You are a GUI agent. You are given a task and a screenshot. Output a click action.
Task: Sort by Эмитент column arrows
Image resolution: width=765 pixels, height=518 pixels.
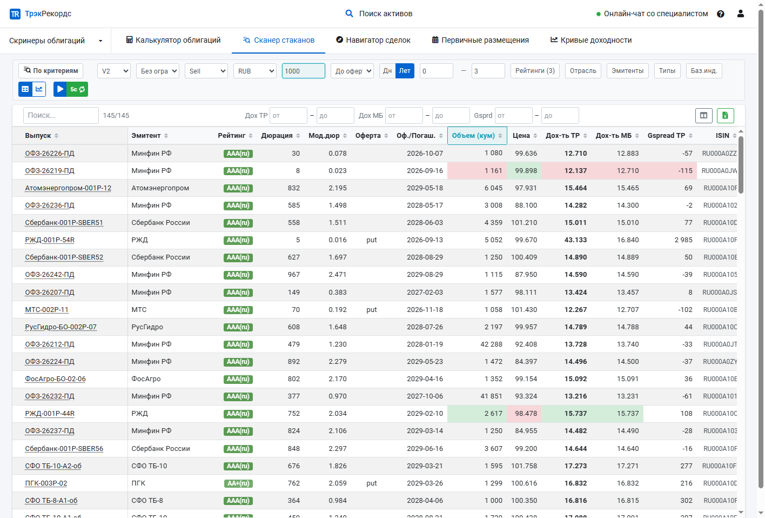pyautogui.click(x=166, y=136)
